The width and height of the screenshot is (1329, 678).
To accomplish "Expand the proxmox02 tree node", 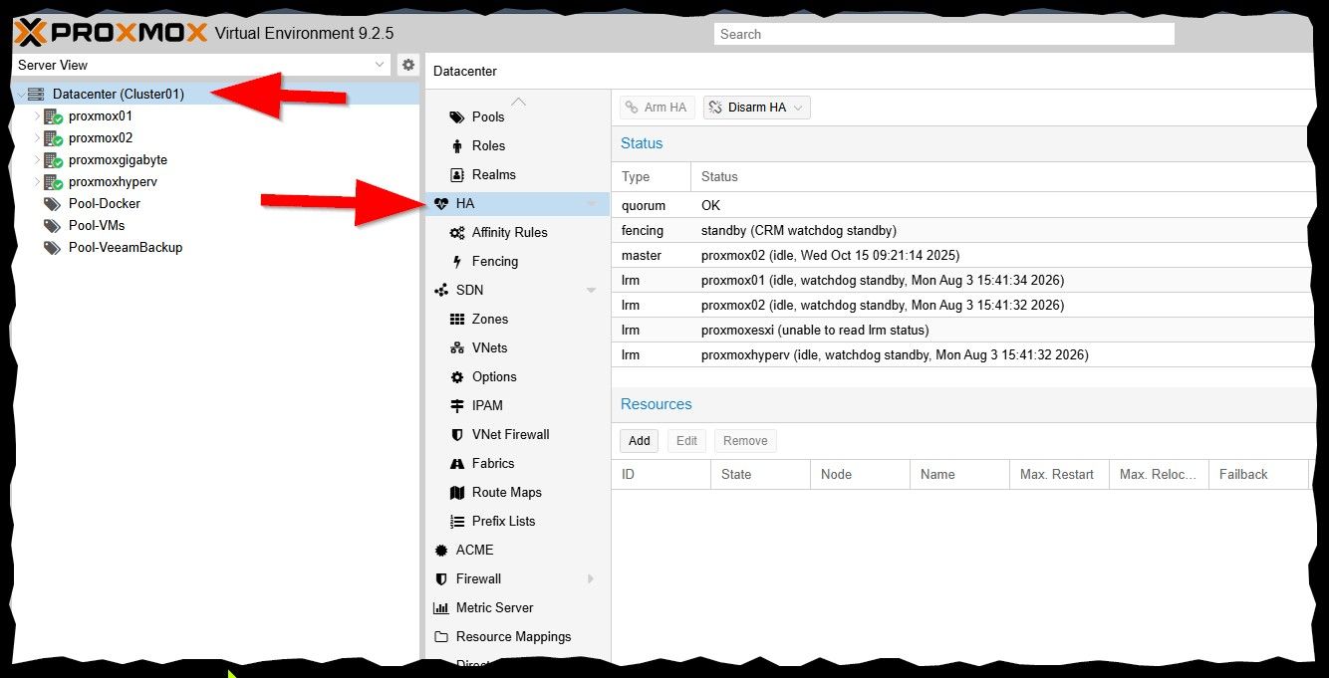I will pos(37,138).
